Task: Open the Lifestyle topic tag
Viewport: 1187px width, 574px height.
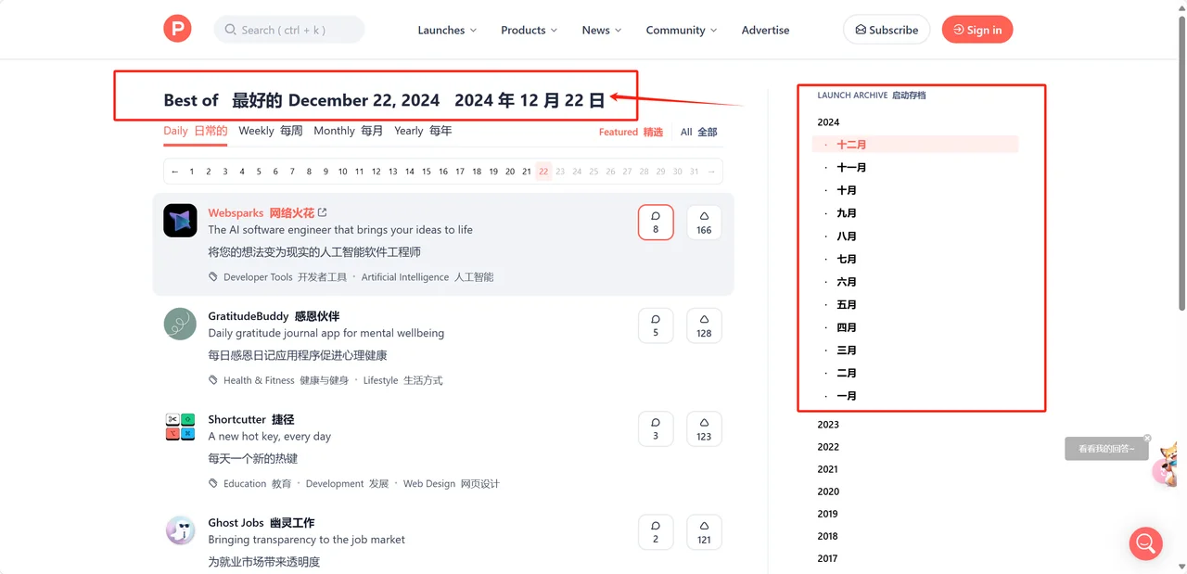Action: pyautogui.click(x=402, y=380)
